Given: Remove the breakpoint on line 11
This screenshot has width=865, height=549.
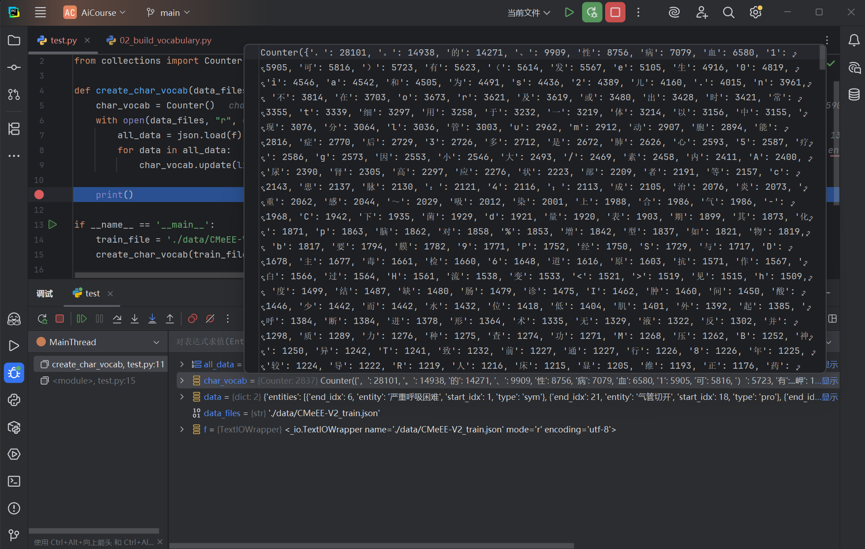Looking at the screenshot, I should click(x=39, y=195).
